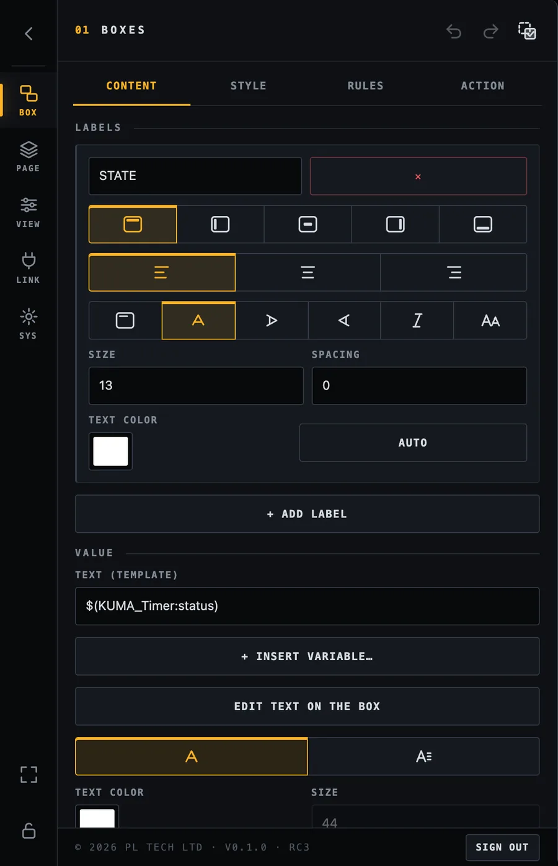558x866 pixels.
Task: Click the multi-select boxes icon
Action: pyautogui.click(x=527, y=30)
